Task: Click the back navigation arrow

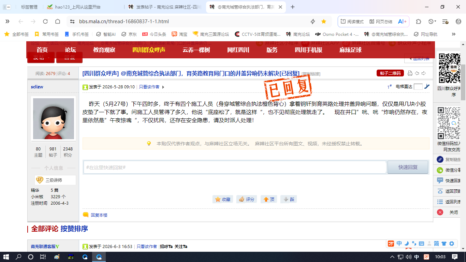Action: pos(21,21)
